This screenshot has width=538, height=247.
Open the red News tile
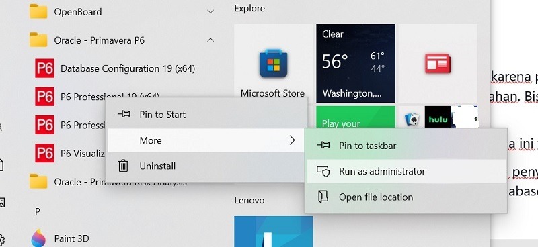tap(438, 63)
